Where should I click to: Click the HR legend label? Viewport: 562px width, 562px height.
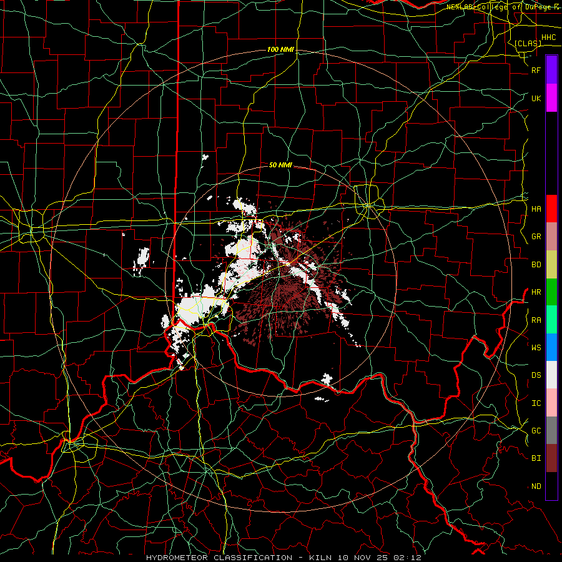[x=536, y=292]
